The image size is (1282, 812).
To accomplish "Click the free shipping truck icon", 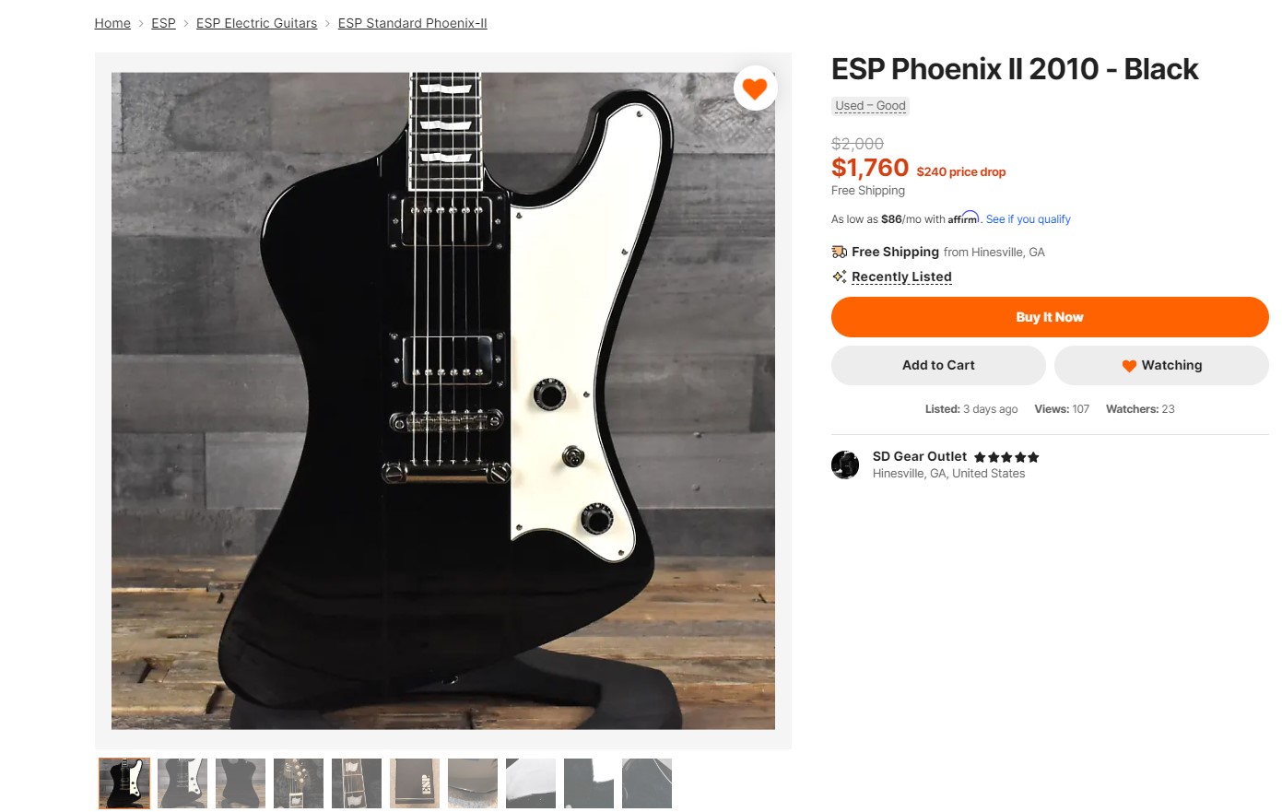I will 839,252.
